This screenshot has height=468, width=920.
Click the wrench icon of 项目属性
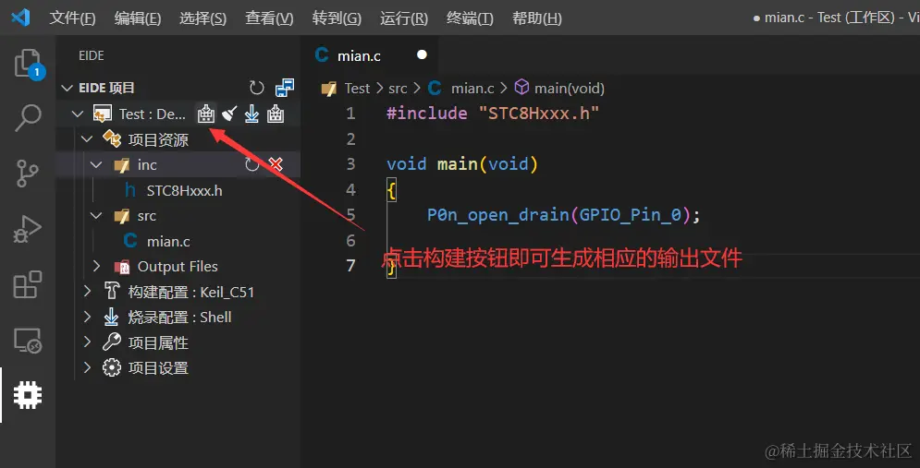pyautogui.click(x=112, y=342)
